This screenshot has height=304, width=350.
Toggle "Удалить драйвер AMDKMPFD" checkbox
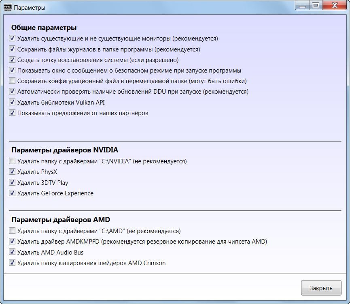(12, 242)
